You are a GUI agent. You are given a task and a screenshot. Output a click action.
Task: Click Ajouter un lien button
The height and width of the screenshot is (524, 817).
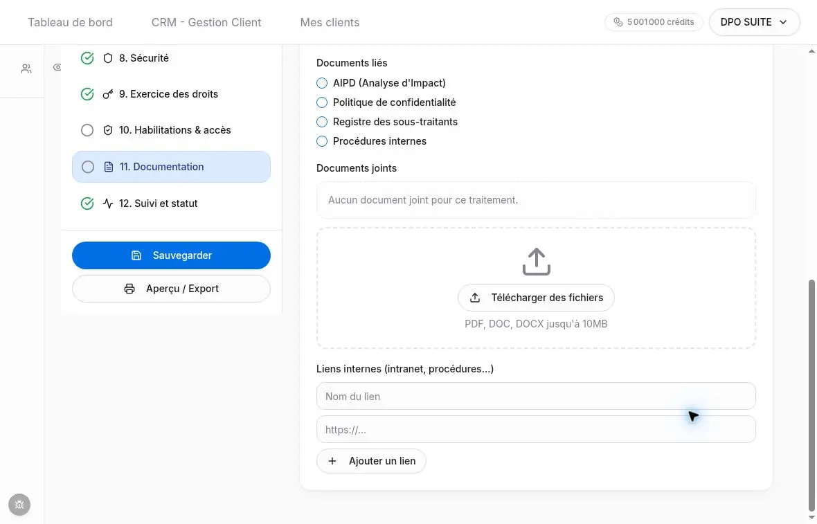point(371,461)
